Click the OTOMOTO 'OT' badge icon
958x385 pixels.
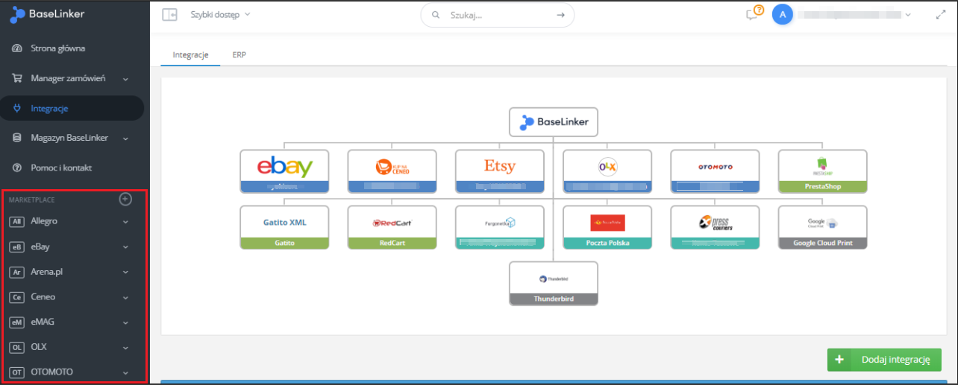tap(17, 372)
